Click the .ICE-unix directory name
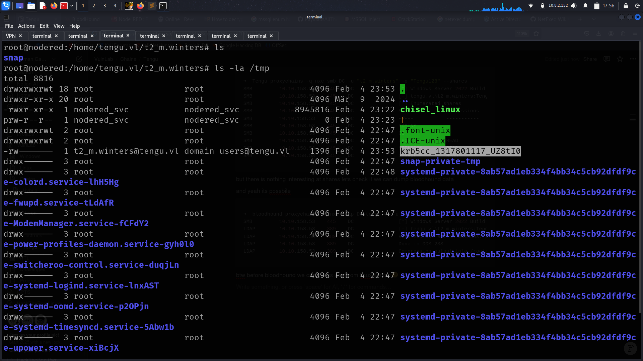Screen dimensions: 643x361 click(423, 141)
